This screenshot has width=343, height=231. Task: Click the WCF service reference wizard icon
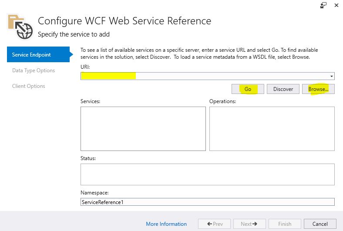coord(20,27)
